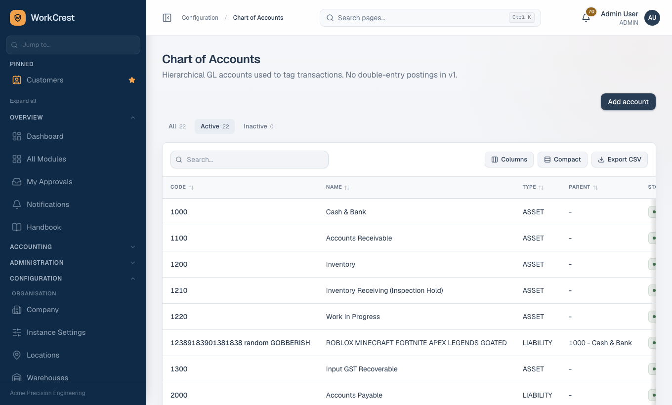672x405 pixels.
Task: Open the Handbook page
Action: pyautogui.click(x=73, y=227)
